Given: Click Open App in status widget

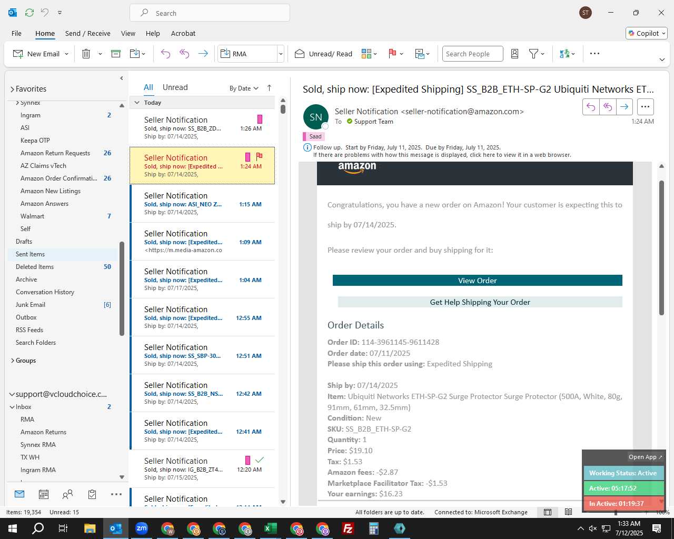Looking at the screenshot, I should click(x=646, y=457).
